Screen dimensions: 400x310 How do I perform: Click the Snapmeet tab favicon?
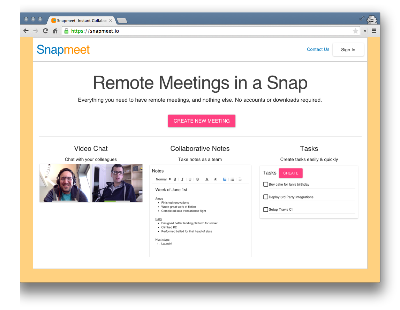tap(54, 21)
